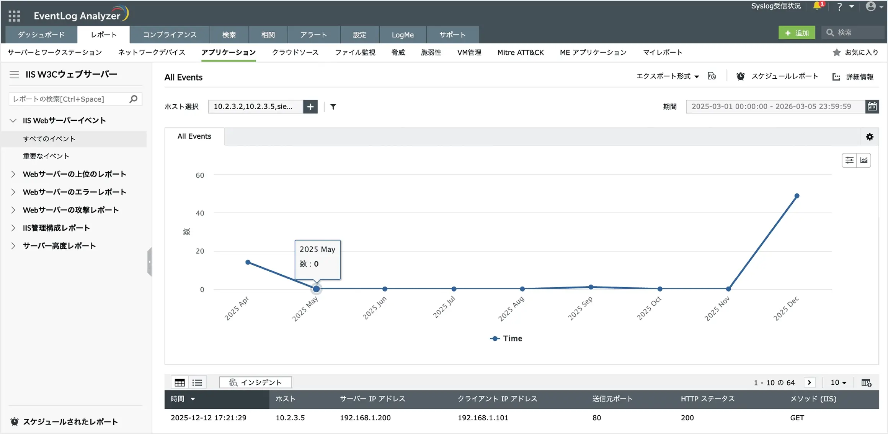Select サーバーとワークステーション category
888x434 pixels.
55,52
